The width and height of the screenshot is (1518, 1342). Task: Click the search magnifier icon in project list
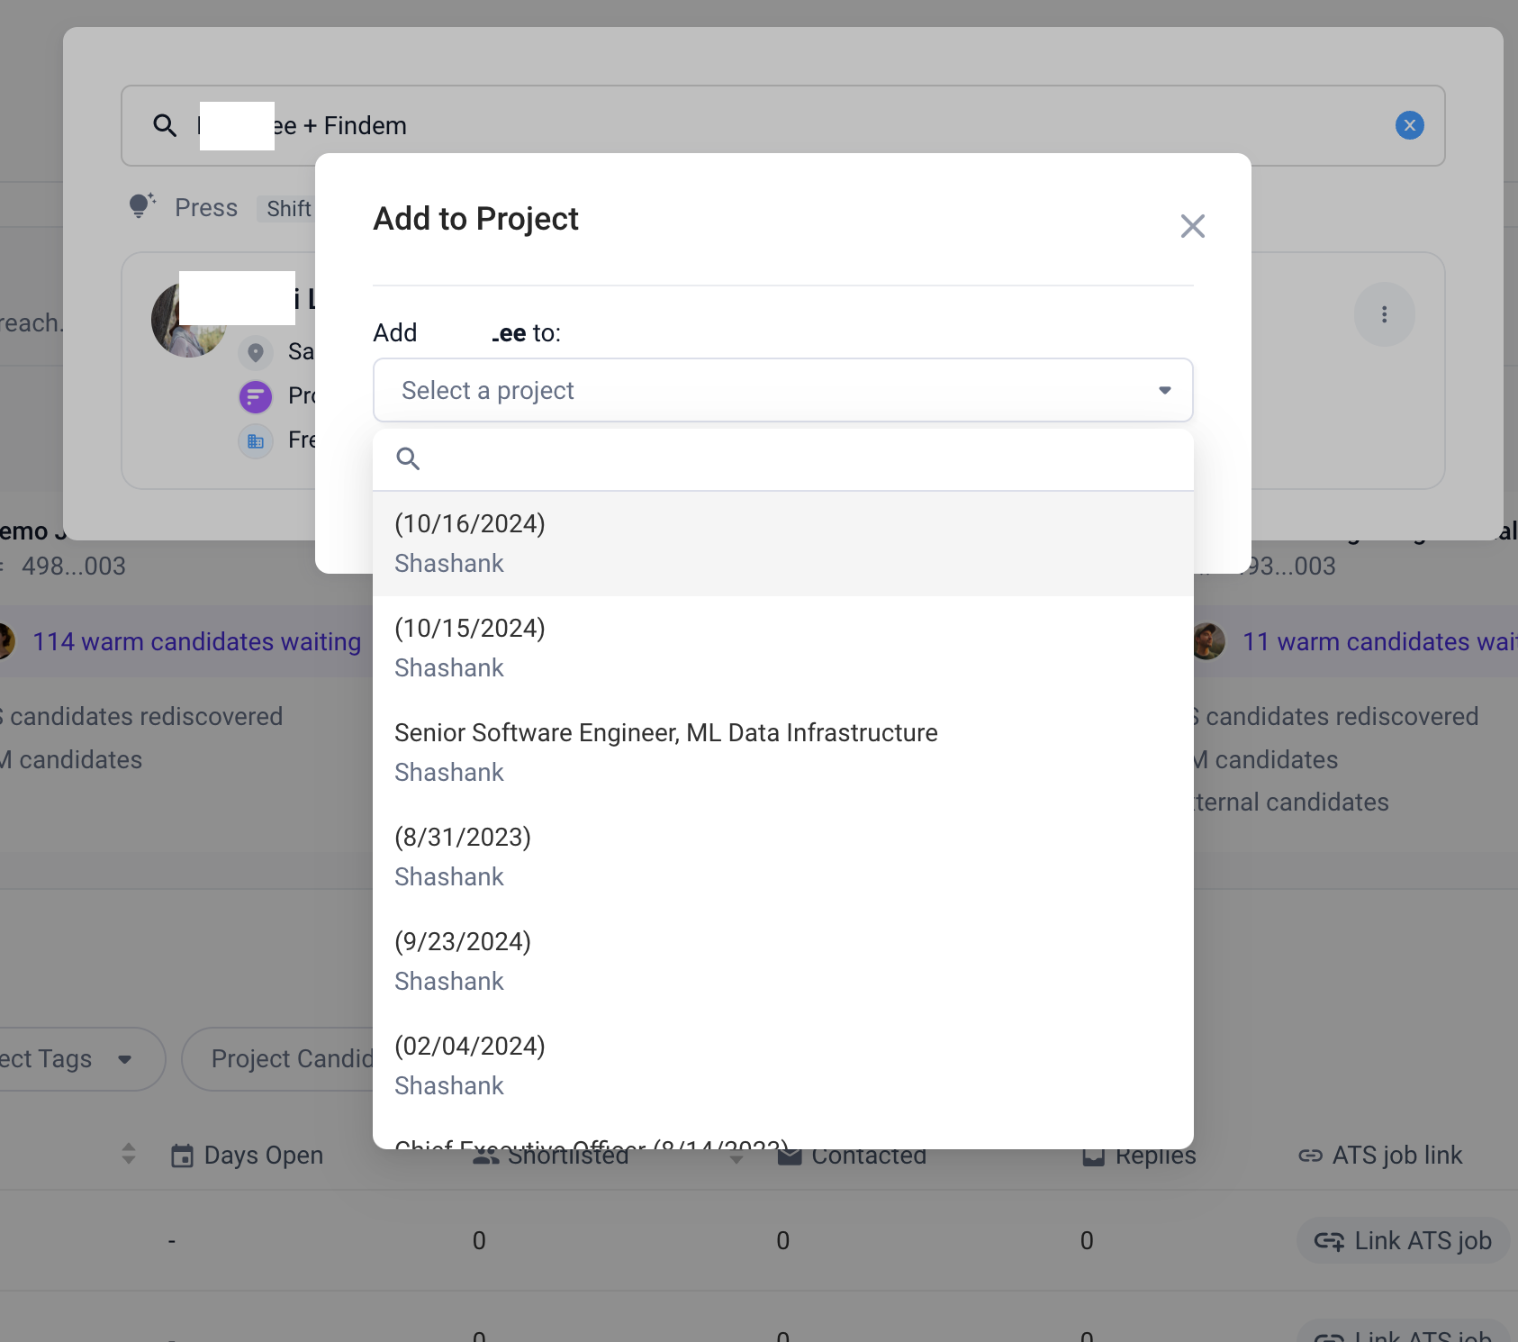coord(408,459)
